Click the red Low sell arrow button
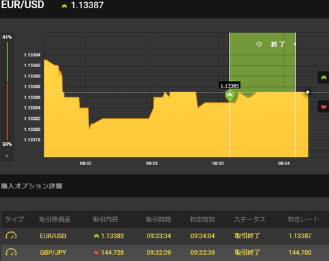Image resolution: width=329 pixels, height=261 pixels. 324,106
